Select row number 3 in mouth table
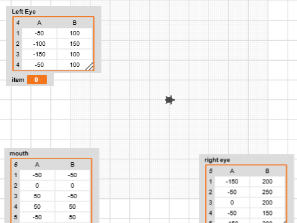 [15, 196]
